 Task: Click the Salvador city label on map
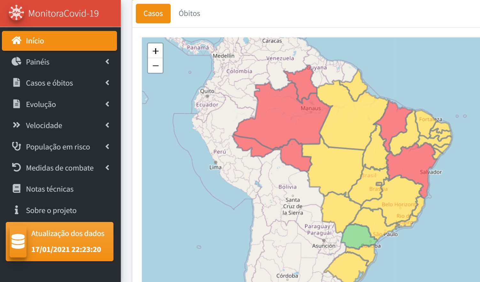pos(431,172)
